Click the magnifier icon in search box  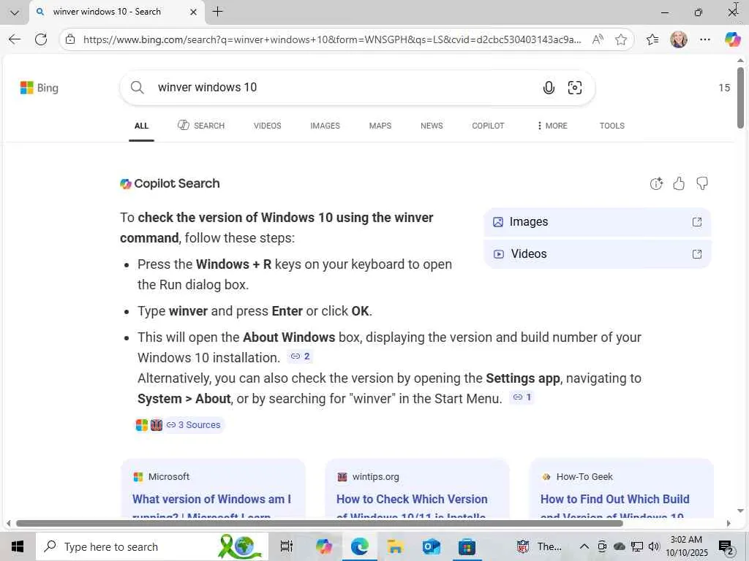(137, 88)
